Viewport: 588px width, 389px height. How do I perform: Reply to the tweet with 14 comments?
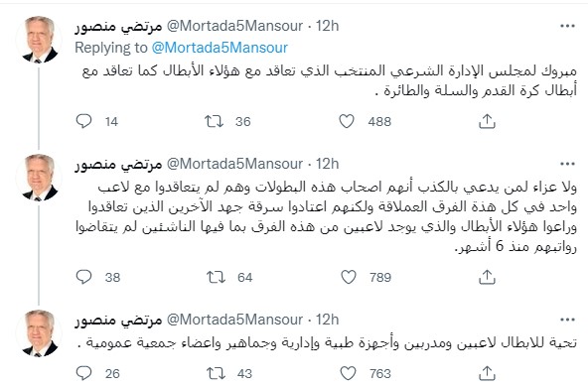[x=83, y=121]
